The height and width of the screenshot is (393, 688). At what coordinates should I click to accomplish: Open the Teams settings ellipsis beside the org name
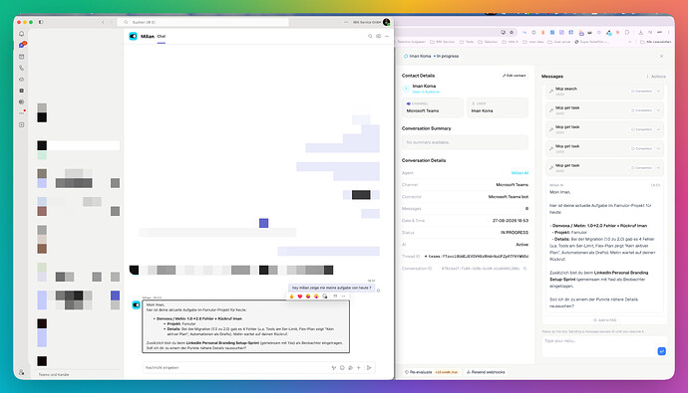346,22
